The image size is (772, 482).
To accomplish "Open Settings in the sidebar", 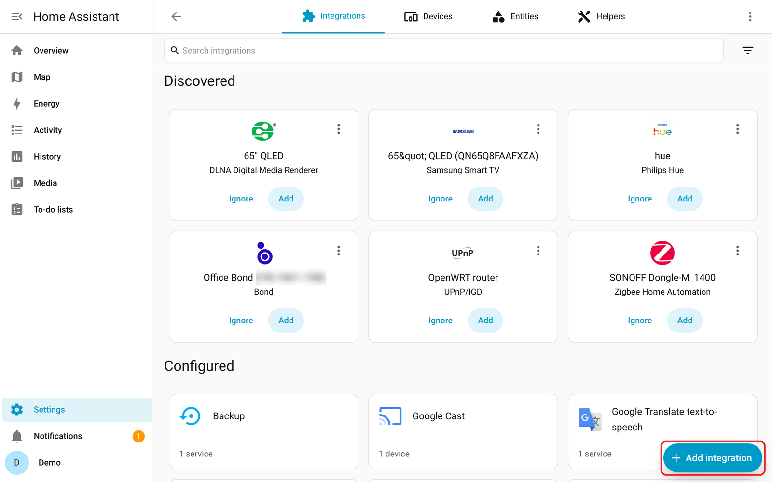I will [77, 410].
